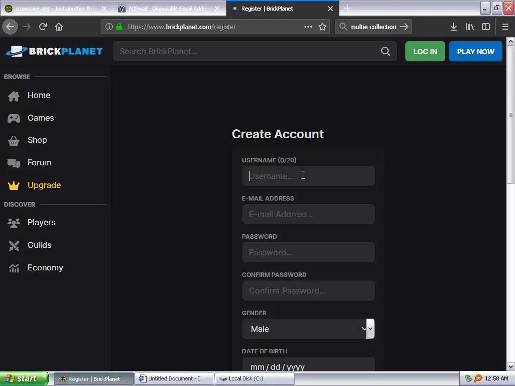515x386 pixels.
Task: Click the Forum chat bubbles icon
Action: pyautogui.click(x=14, y=163)
